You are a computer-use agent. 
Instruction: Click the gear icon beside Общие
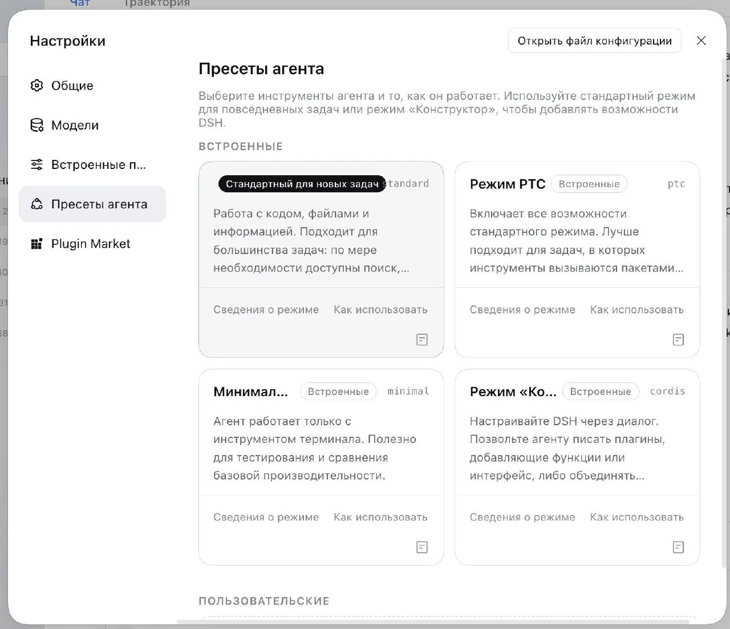click(36, 86)
